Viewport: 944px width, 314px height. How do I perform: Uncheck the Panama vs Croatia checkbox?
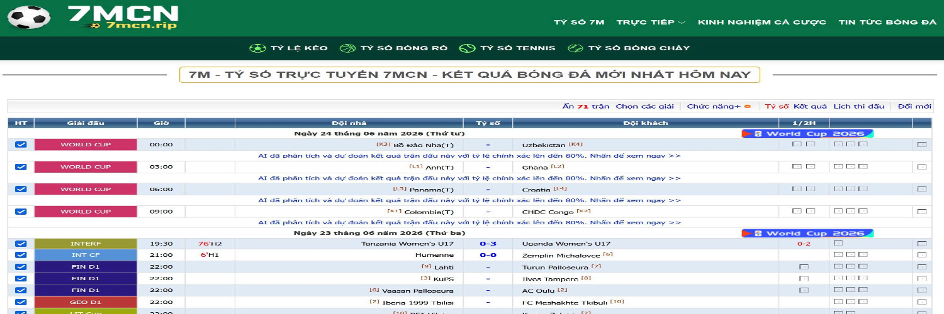pyautogui.click(x=21, y=189)
